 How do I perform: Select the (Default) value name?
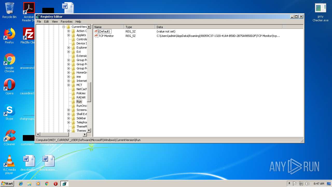[x=105, y=31]
